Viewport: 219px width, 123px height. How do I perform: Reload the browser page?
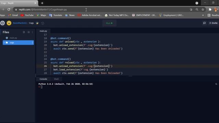[x=9, y=10]
